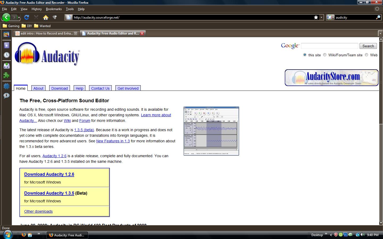Viewport: 383px width, 239px height.
Task: Click the page scrollbar down arrow
Action: point(381,223)
